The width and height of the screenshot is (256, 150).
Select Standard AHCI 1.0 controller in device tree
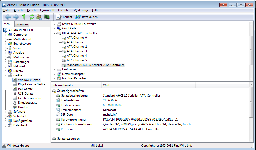point(95,65)
